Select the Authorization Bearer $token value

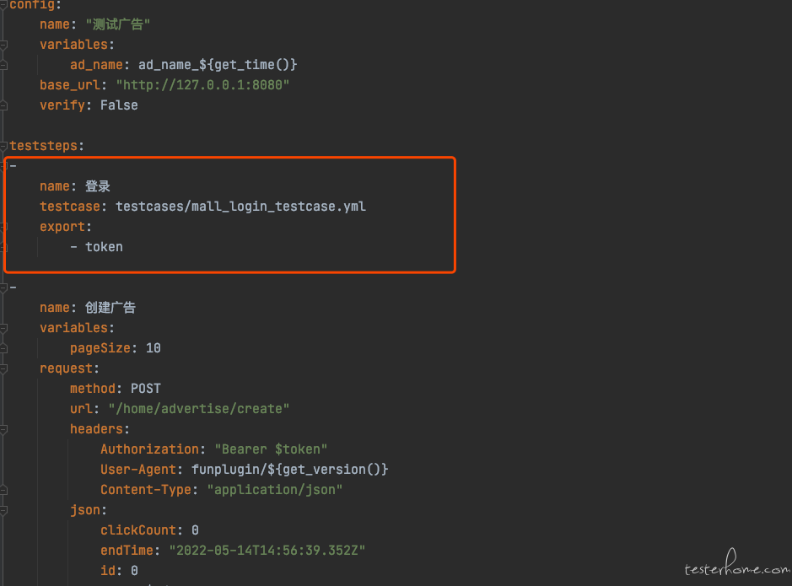272,449
